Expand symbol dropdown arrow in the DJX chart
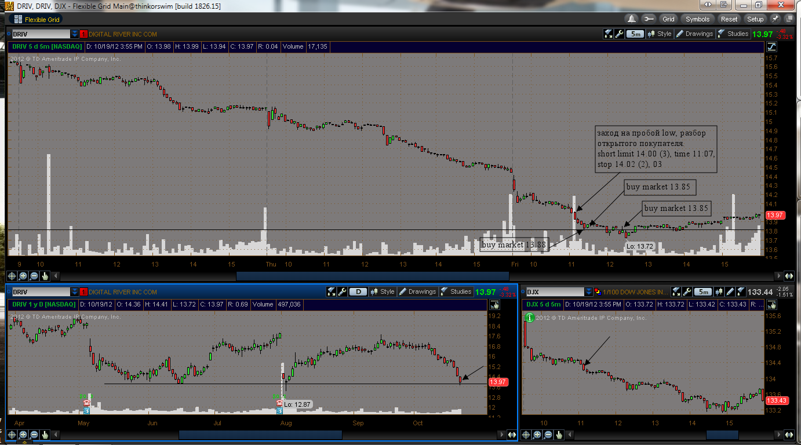This screenshot has width=801, height=445. tap(589, 291)
